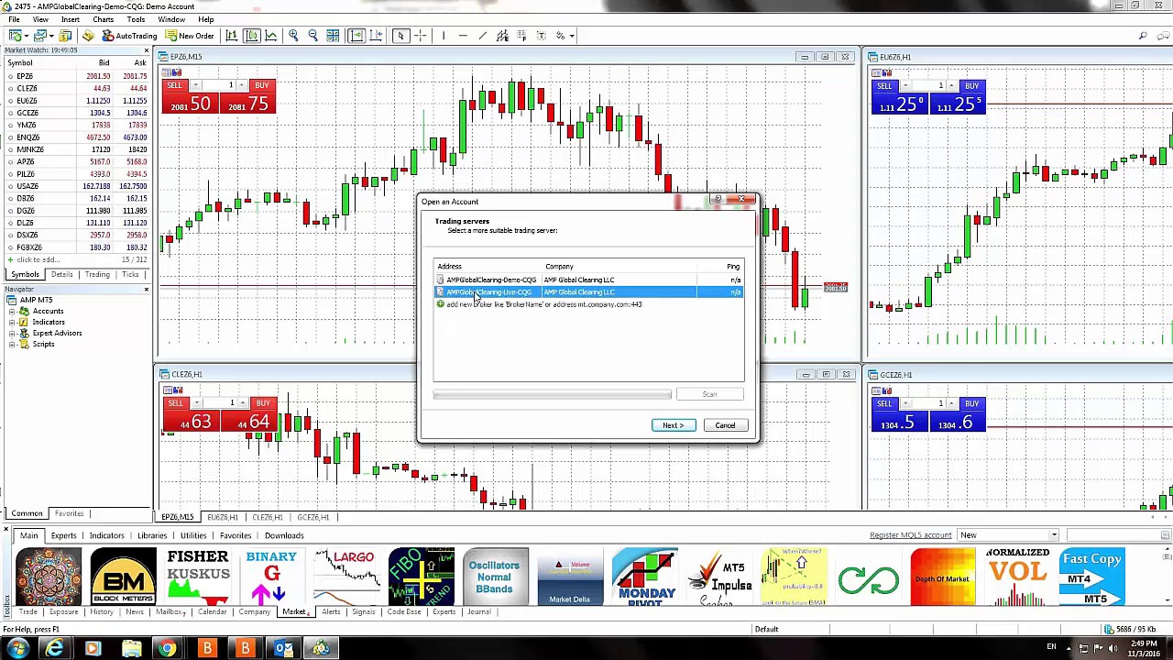Select the crosshair tool
Screen dimensions: 1173x660
pos(421,36)
